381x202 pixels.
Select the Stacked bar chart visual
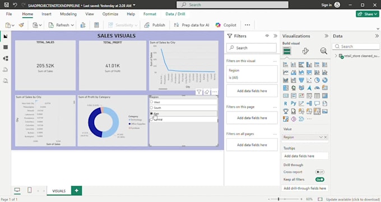286,65
